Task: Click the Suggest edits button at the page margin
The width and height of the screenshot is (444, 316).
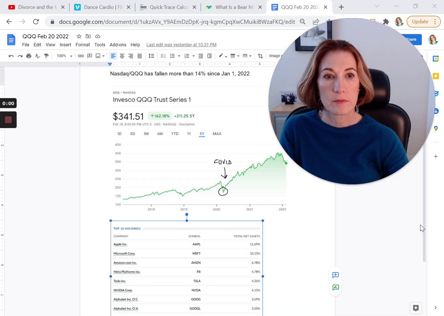Action: 335,288
